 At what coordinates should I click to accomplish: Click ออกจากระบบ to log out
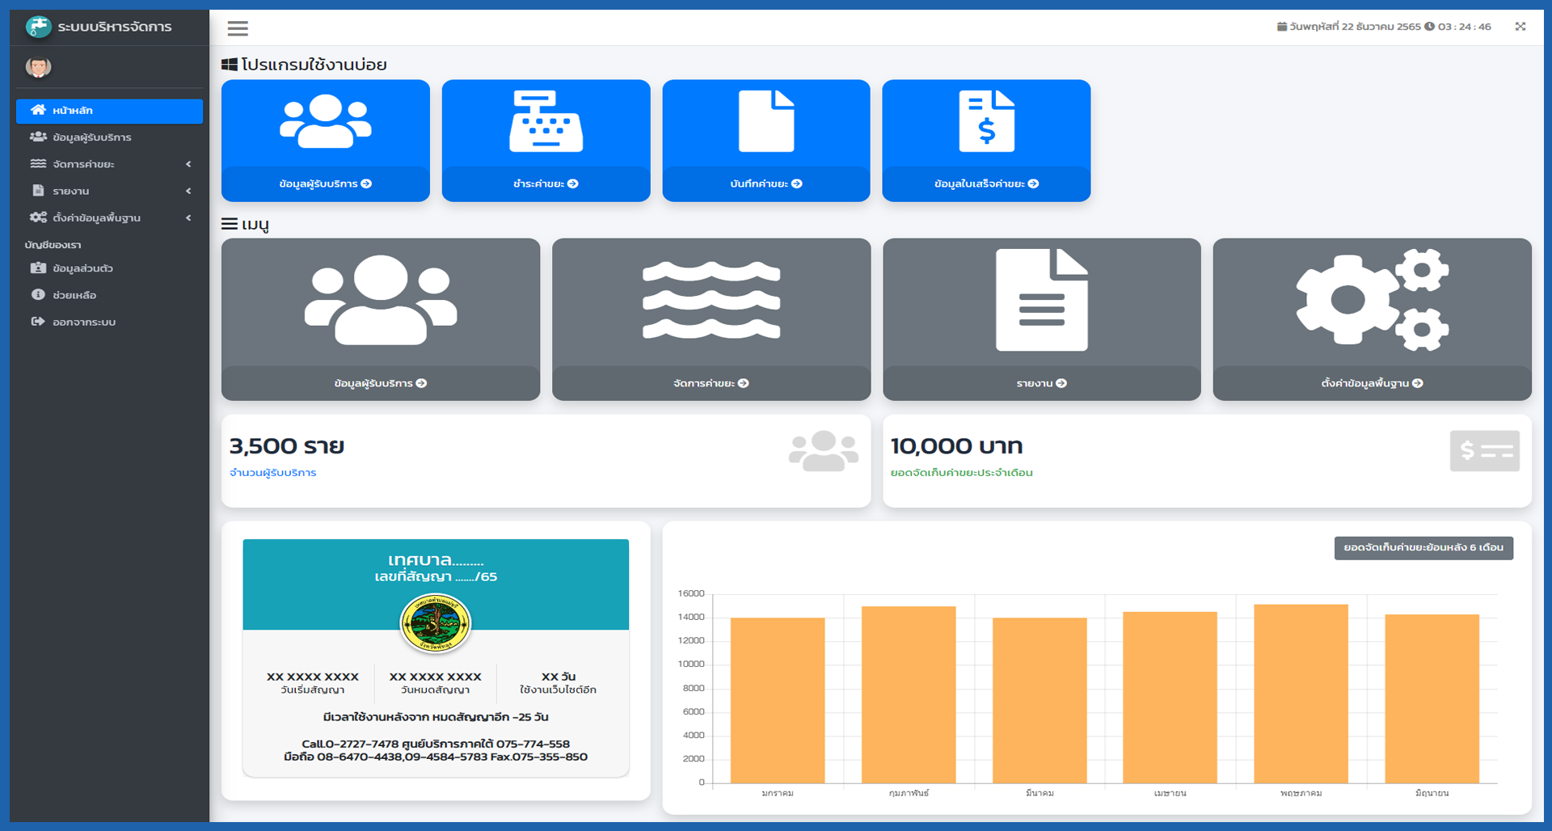pyautogui.click(x=83, y=322)
